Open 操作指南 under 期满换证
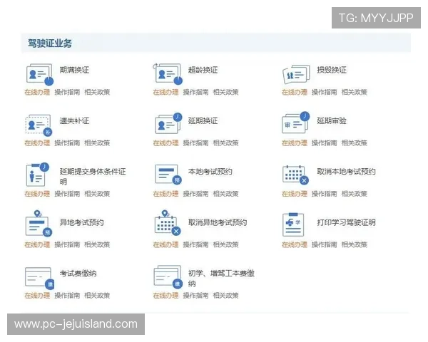428x342 pixels. tap(67, 92)
